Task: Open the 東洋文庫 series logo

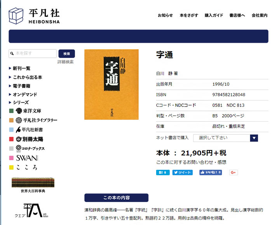Action: point(28,111)
